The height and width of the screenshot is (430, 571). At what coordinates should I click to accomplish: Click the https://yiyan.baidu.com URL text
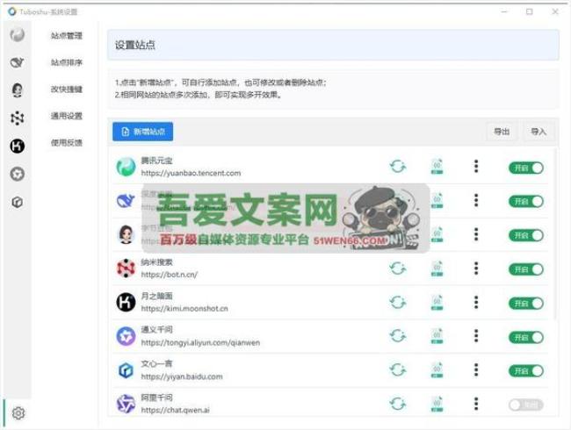tap(182, 376)
